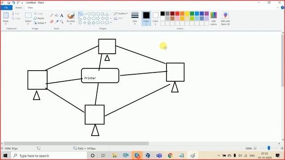Select the Pencil tool
285x160 pixels.
pos(52,16)
